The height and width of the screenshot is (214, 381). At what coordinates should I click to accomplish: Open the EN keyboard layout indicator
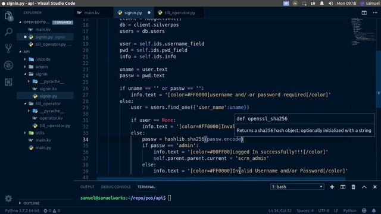(x=313, y=3)
